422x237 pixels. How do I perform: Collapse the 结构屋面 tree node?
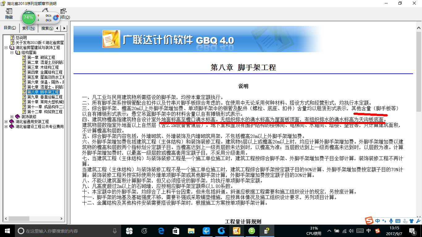tap(12, 53)
